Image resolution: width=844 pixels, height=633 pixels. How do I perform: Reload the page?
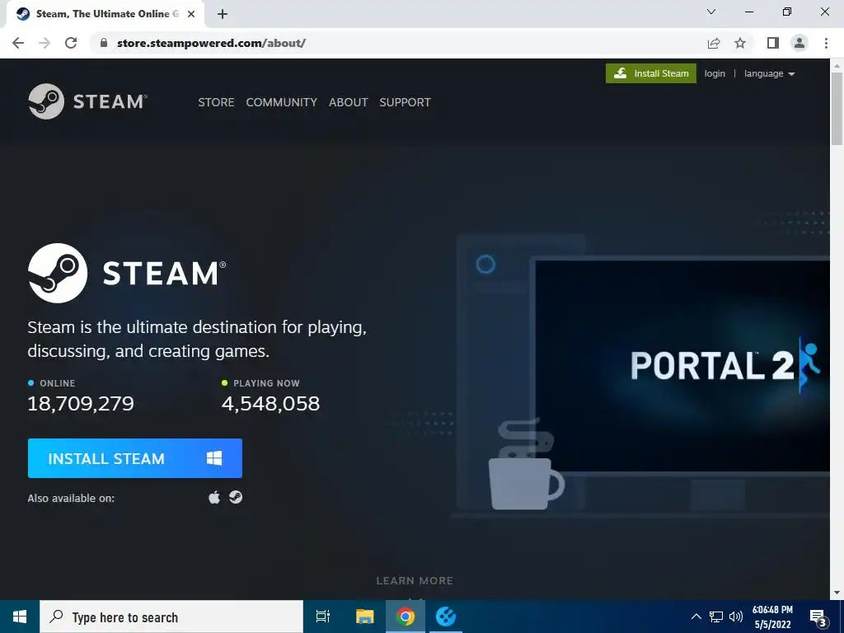71,43
